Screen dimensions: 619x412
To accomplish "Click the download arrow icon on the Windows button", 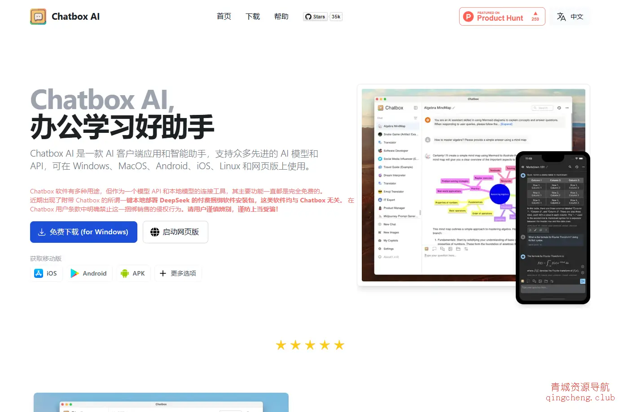I will pyautogui.click(x=42, y=232).
